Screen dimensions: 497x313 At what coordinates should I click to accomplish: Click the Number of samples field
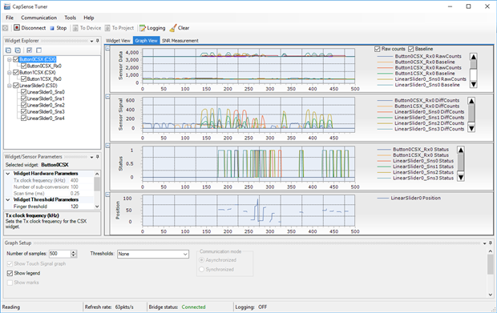[59, 254]
